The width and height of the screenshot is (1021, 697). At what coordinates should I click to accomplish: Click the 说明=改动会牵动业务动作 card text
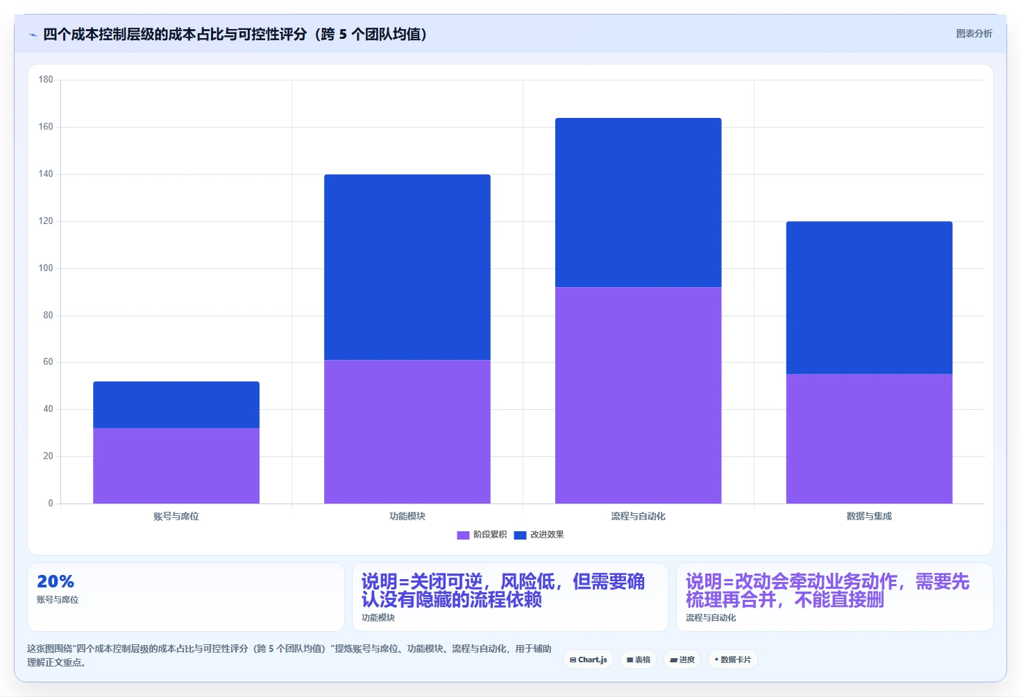coord(827,590)
